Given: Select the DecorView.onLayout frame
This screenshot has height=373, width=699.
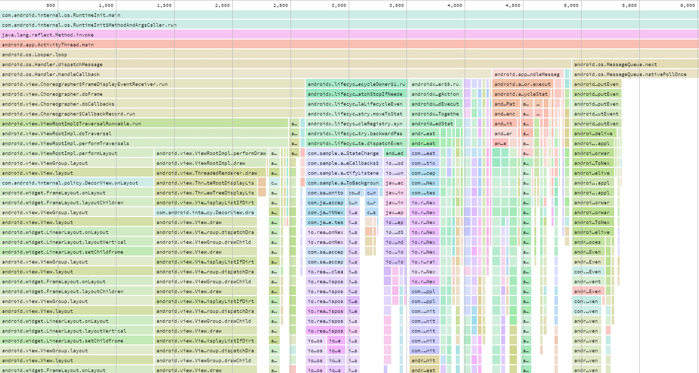Looking at the screenshot, I should tap(76, 183).
